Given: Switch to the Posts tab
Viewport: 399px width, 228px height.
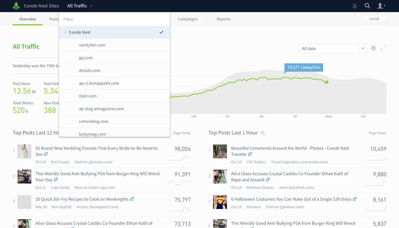Looking at the screenshot, I should 54,19.
